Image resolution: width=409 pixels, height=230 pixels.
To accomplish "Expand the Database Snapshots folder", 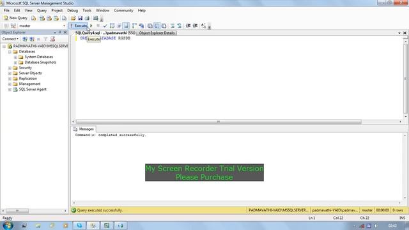I will [15, 63].
